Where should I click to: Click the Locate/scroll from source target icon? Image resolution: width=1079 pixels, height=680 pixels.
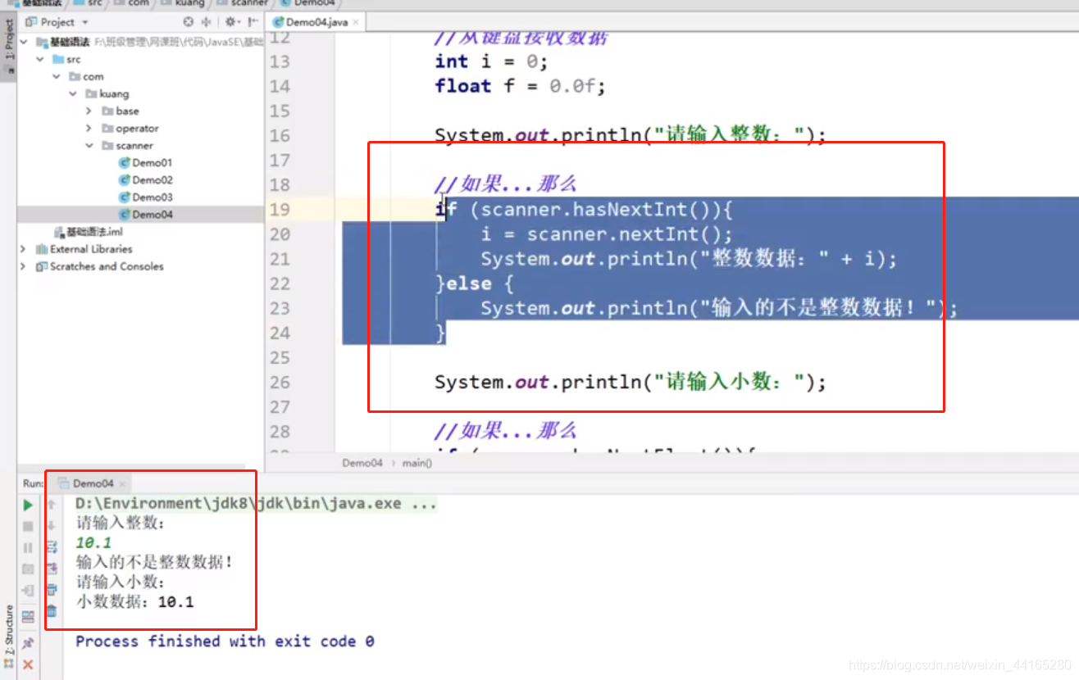(x=189, y=22)
